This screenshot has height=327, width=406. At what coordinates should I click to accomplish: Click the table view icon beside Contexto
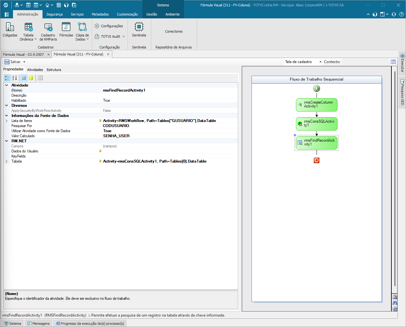click(393, 62)
